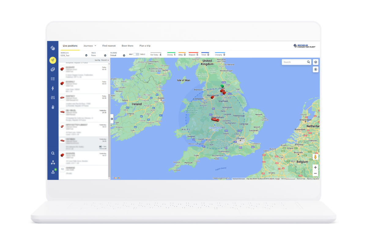The width and height of the screenshot is (367, 244).
Task: Open the Vehicles OEM_Test dropdown
Action: (x=74, y=54)
